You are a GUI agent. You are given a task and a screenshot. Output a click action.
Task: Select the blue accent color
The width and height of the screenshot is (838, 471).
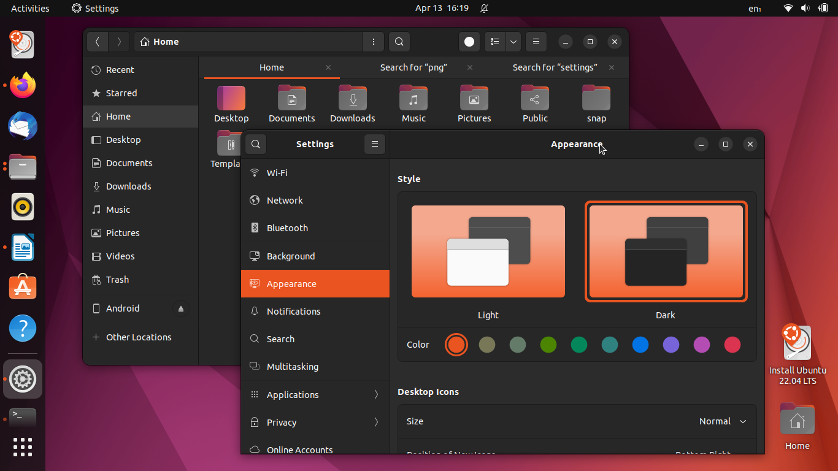[x=640, y=345]
